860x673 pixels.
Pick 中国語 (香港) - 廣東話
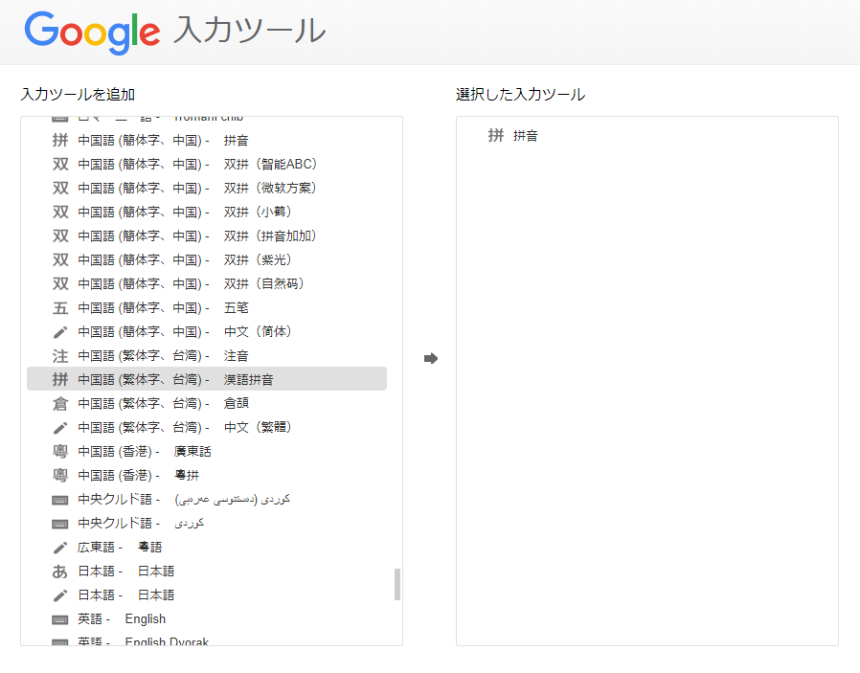tap(145, 452)
